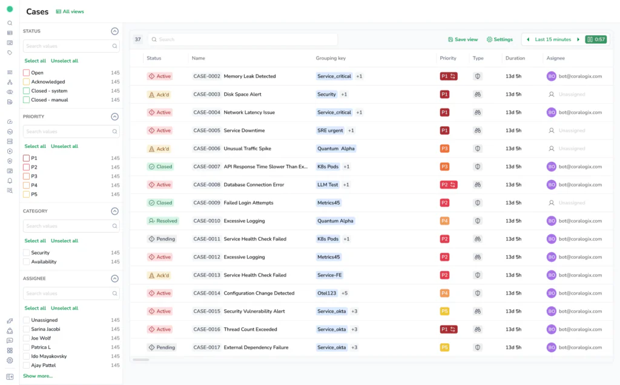
Task: Click the bell notifications icon in sidebar
Action: click(10, 181)
